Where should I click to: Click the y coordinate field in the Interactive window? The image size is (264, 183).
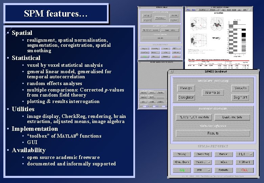click(156, 106)
